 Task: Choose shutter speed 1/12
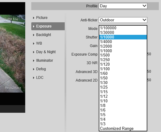pos(123,96)
